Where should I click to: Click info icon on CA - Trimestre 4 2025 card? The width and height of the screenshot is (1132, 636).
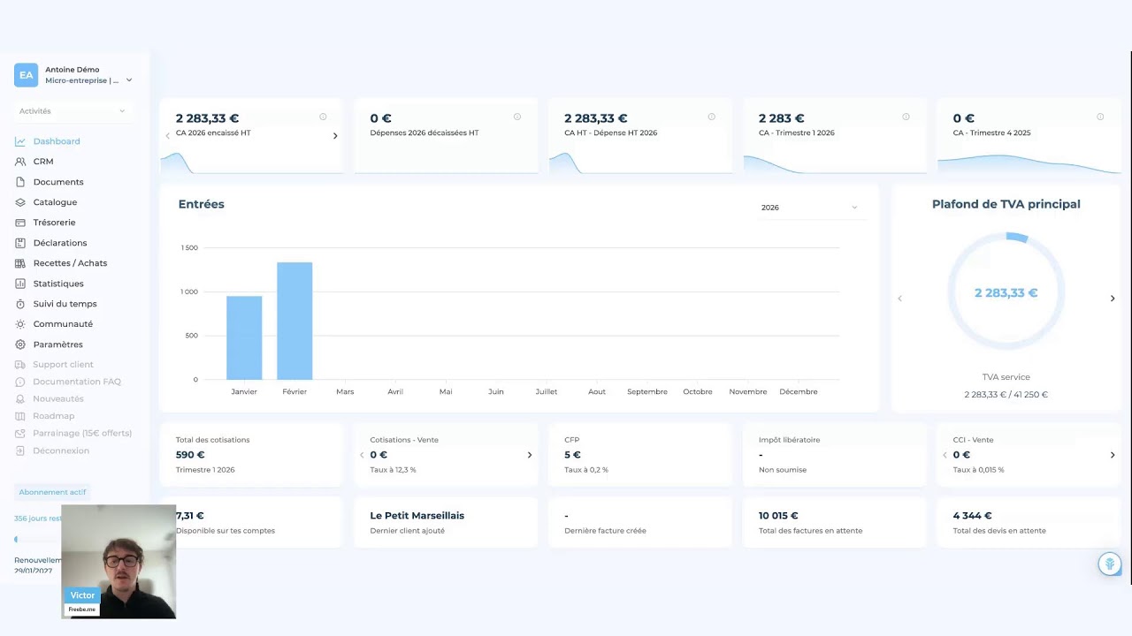1100,117
